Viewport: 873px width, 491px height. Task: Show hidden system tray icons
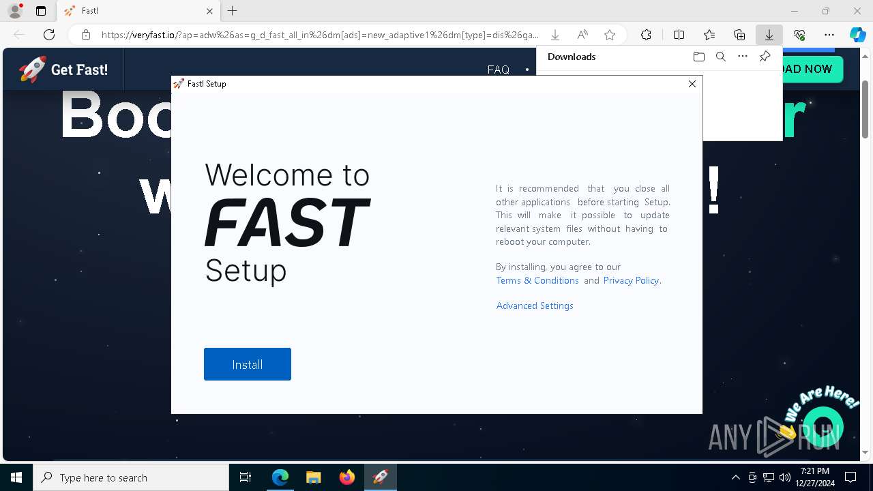coord(735,477)
